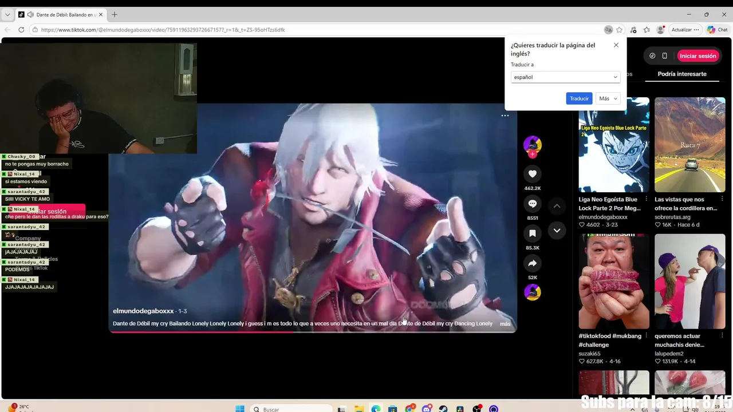This screenshot has height=412, width=733.
Task: Click chat message 'SIIII VICKY TE AMO'
Action: tap(27, 199)
